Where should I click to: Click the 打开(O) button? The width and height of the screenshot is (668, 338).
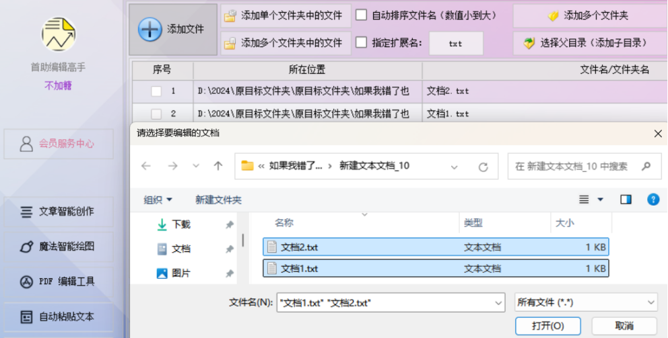point(548,326)
